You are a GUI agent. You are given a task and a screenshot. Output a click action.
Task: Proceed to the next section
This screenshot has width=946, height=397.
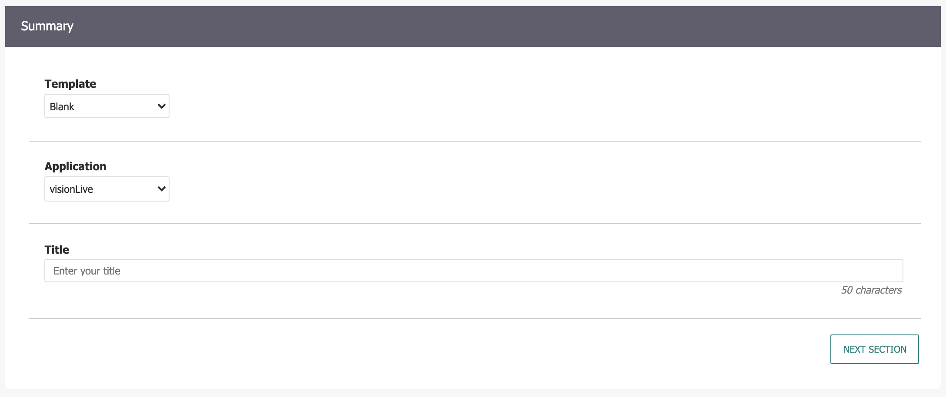874,349
